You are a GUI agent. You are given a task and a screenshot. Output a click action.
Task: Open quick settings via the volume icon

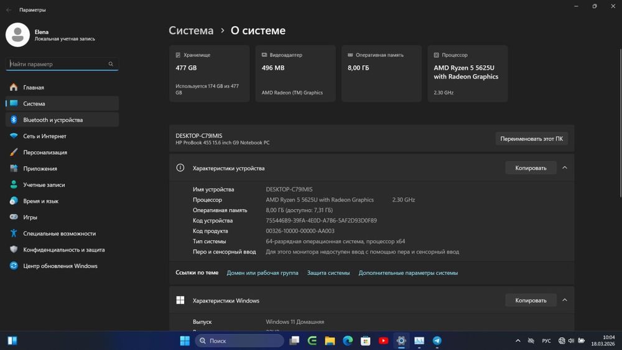tap(571, 341)
